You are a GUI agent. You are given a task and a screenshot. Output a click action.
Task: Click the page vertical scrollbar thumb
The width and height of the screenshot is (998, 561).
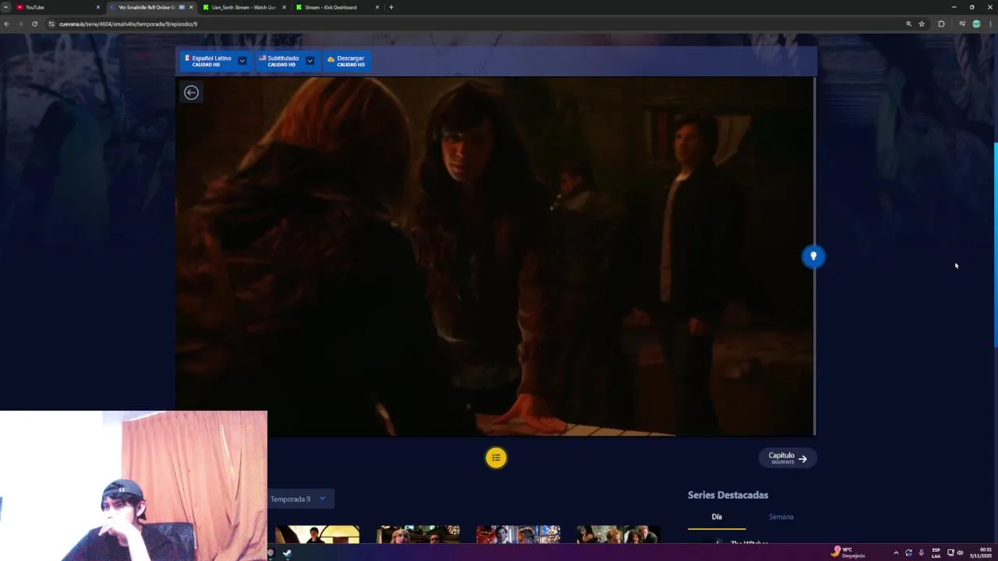pos(996,245)
